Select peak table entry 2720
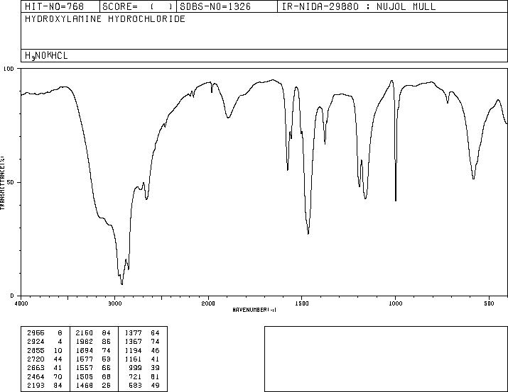Image resolution: width=508 pixels, height=392 pixels. [x=36, y=359]
